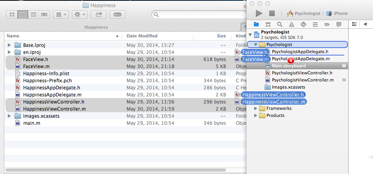Show the Symbol navigator
The width and height of the screenshot is (373, 174).
point(268,24)
